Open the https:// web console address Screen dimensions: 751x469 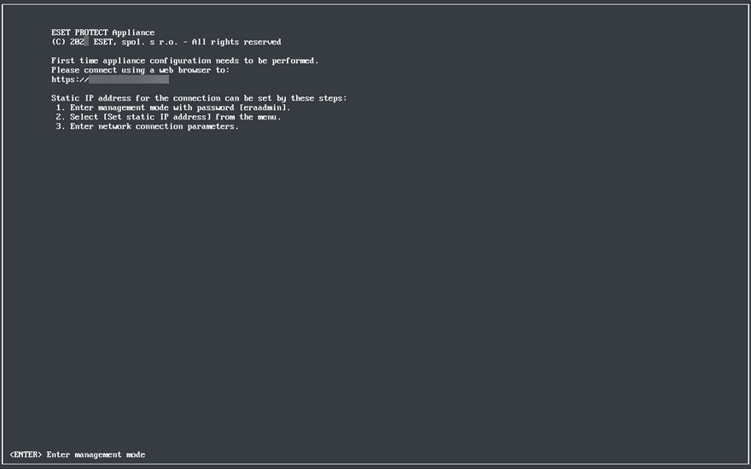pyautogui.click(x=70, y=79)
